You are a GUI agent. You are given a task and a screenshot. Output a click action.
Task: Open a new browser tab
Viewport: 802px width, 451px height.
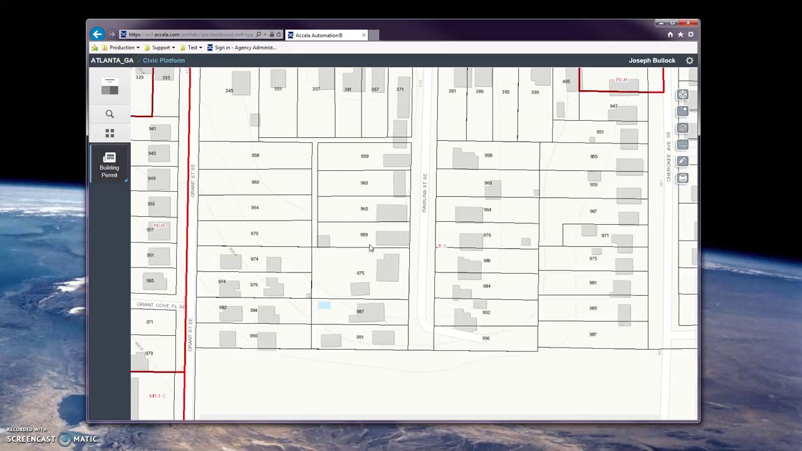click(x=374, y=35)
